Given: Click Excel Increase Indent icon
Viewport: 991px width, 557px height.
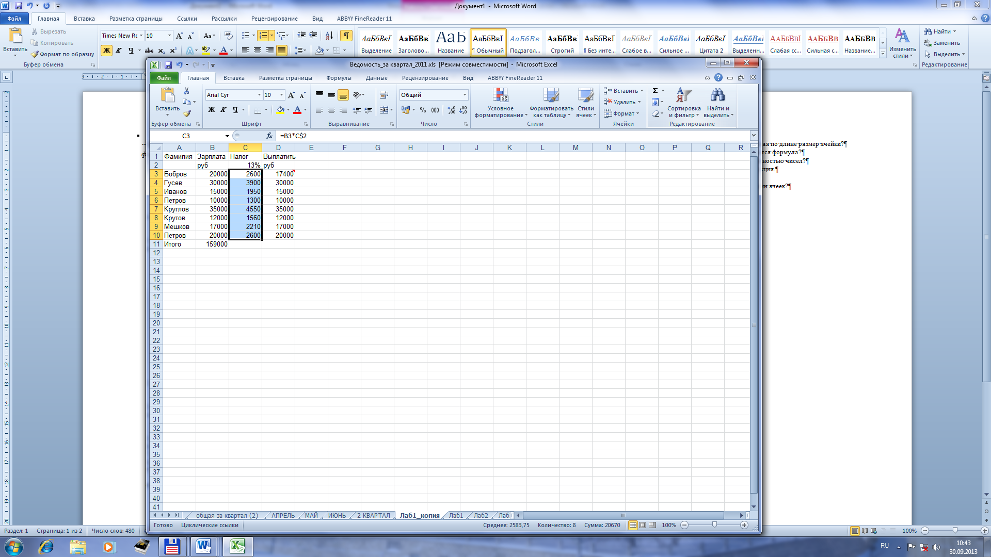Looking at the screenshot, I should click(369, 110).
